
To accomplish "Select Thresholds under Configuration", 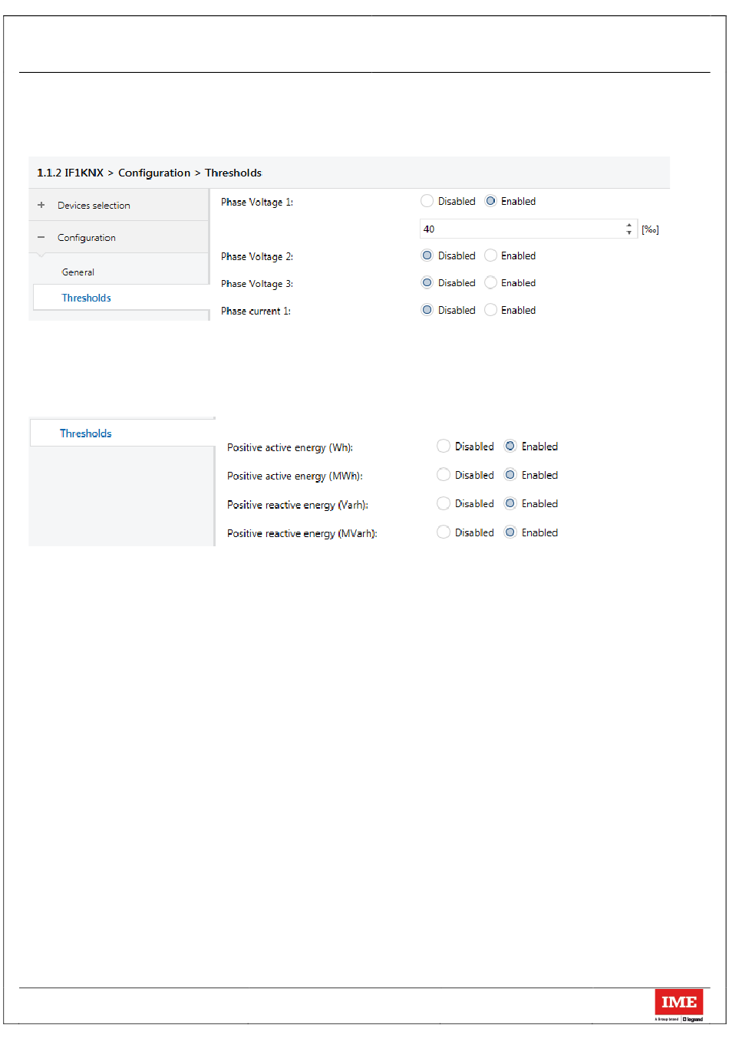I will (86, 298).
